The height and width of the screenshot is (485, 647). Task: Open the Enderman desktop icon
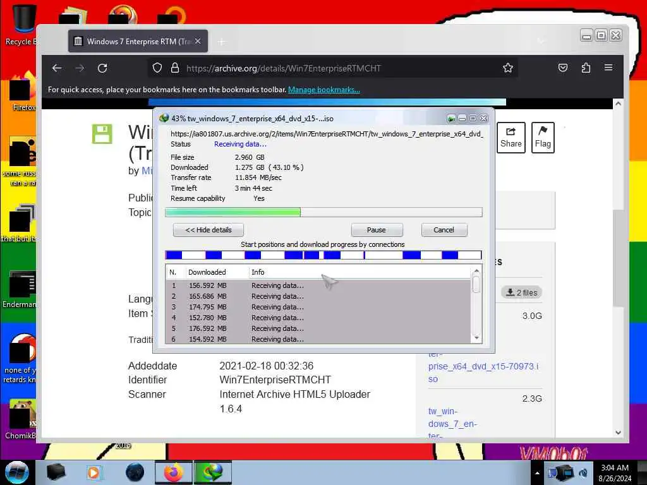tap(20, 289)
